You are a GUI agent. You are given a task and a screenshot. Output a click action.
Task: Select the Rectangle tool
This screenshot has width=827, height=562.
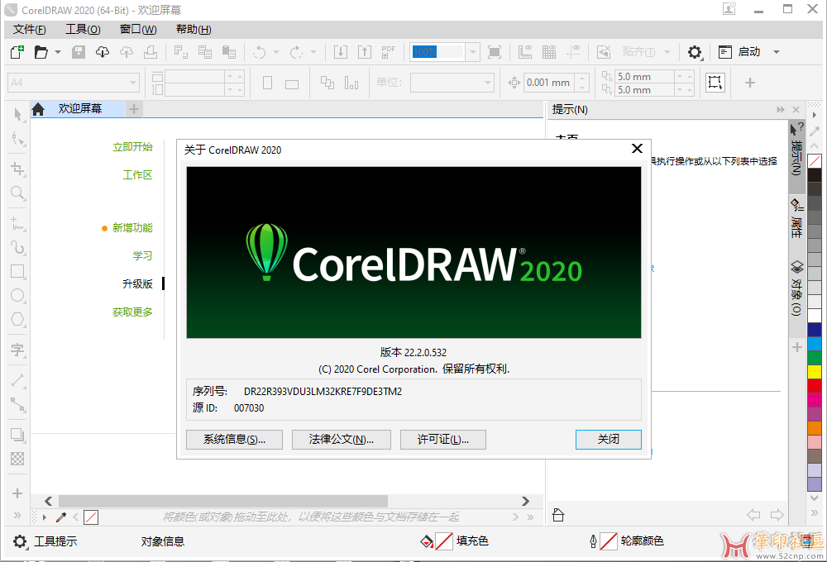18,272
